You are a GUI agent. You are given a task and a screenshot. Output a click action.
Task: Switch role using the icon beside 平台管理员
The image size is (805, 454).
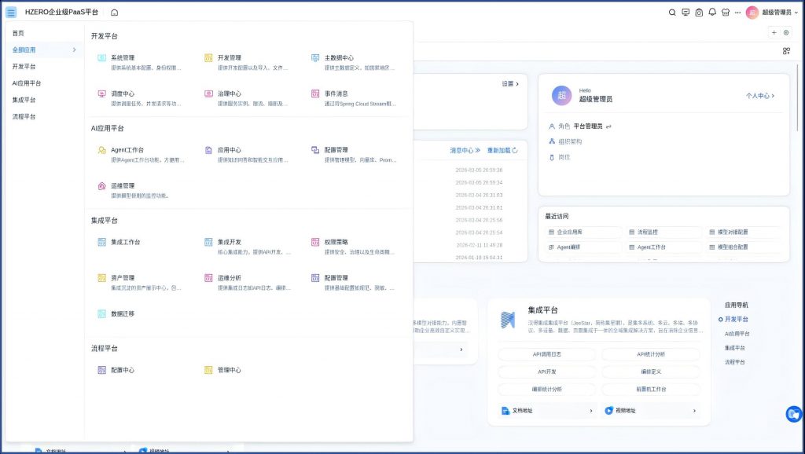tap(608, 126)
